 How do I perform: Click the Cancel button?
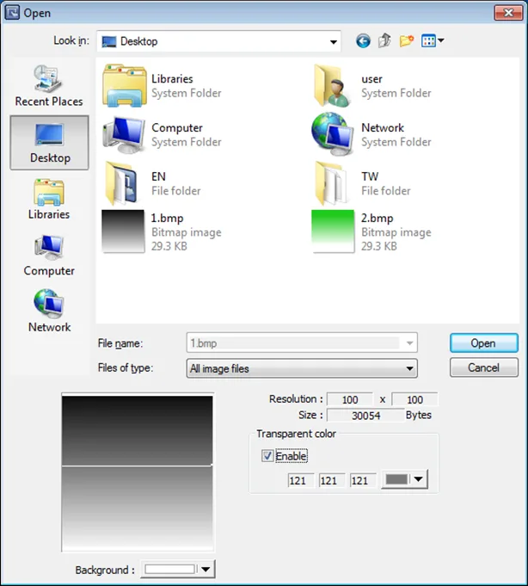pos(484,367)
